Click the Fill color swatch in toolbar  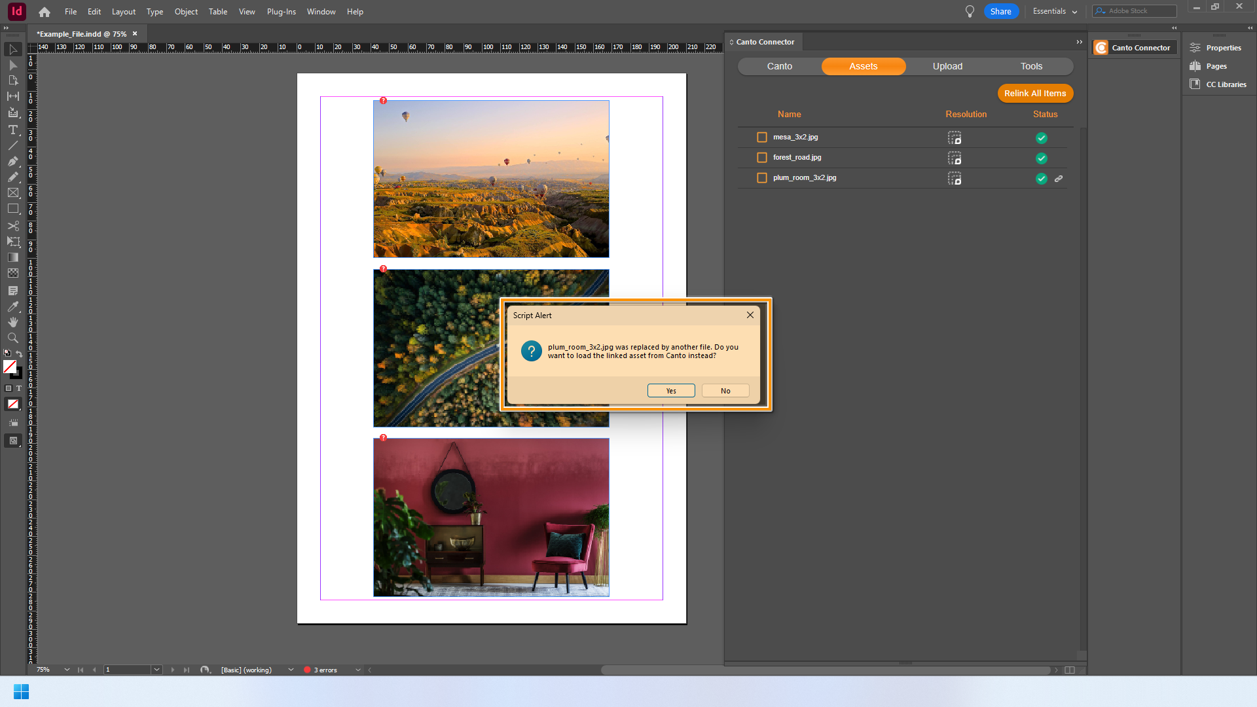[10, 367]
